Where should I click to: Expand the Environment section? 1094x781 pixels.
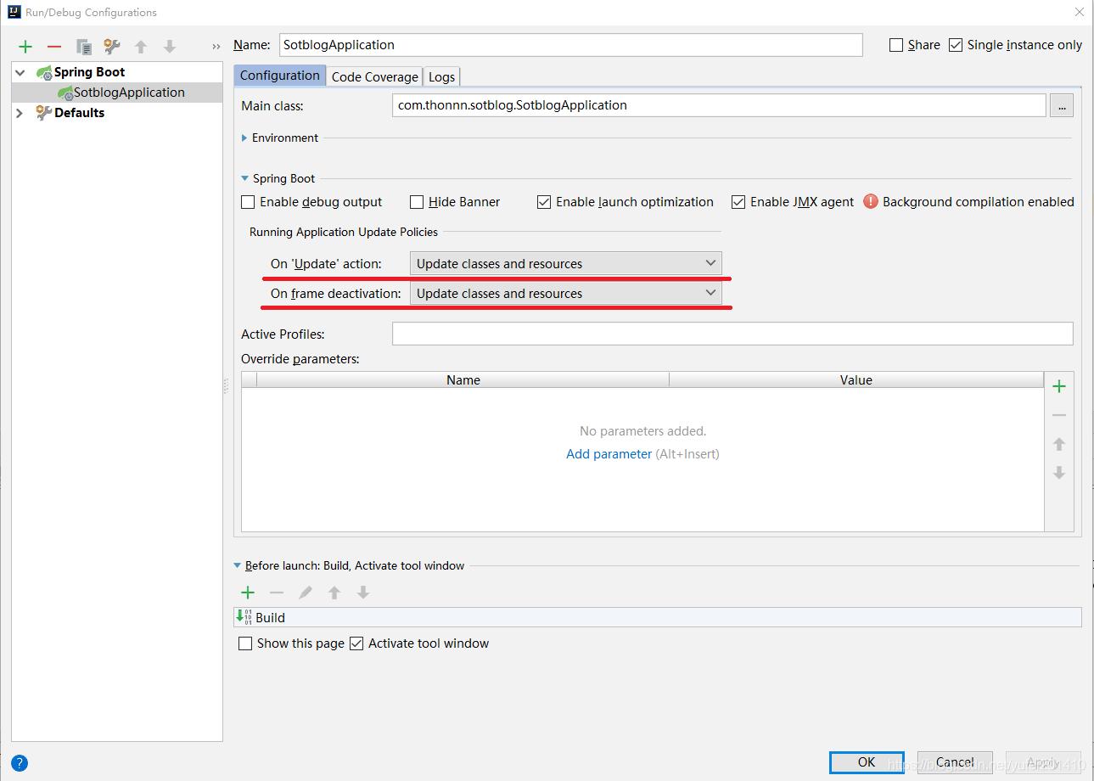click(x=244, y=138)
